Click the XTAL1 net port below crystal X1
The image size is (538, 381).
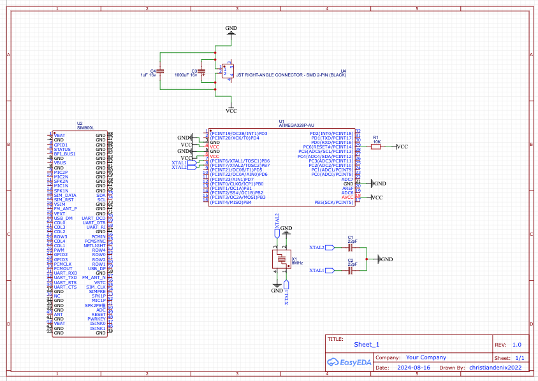coord(286,292)
